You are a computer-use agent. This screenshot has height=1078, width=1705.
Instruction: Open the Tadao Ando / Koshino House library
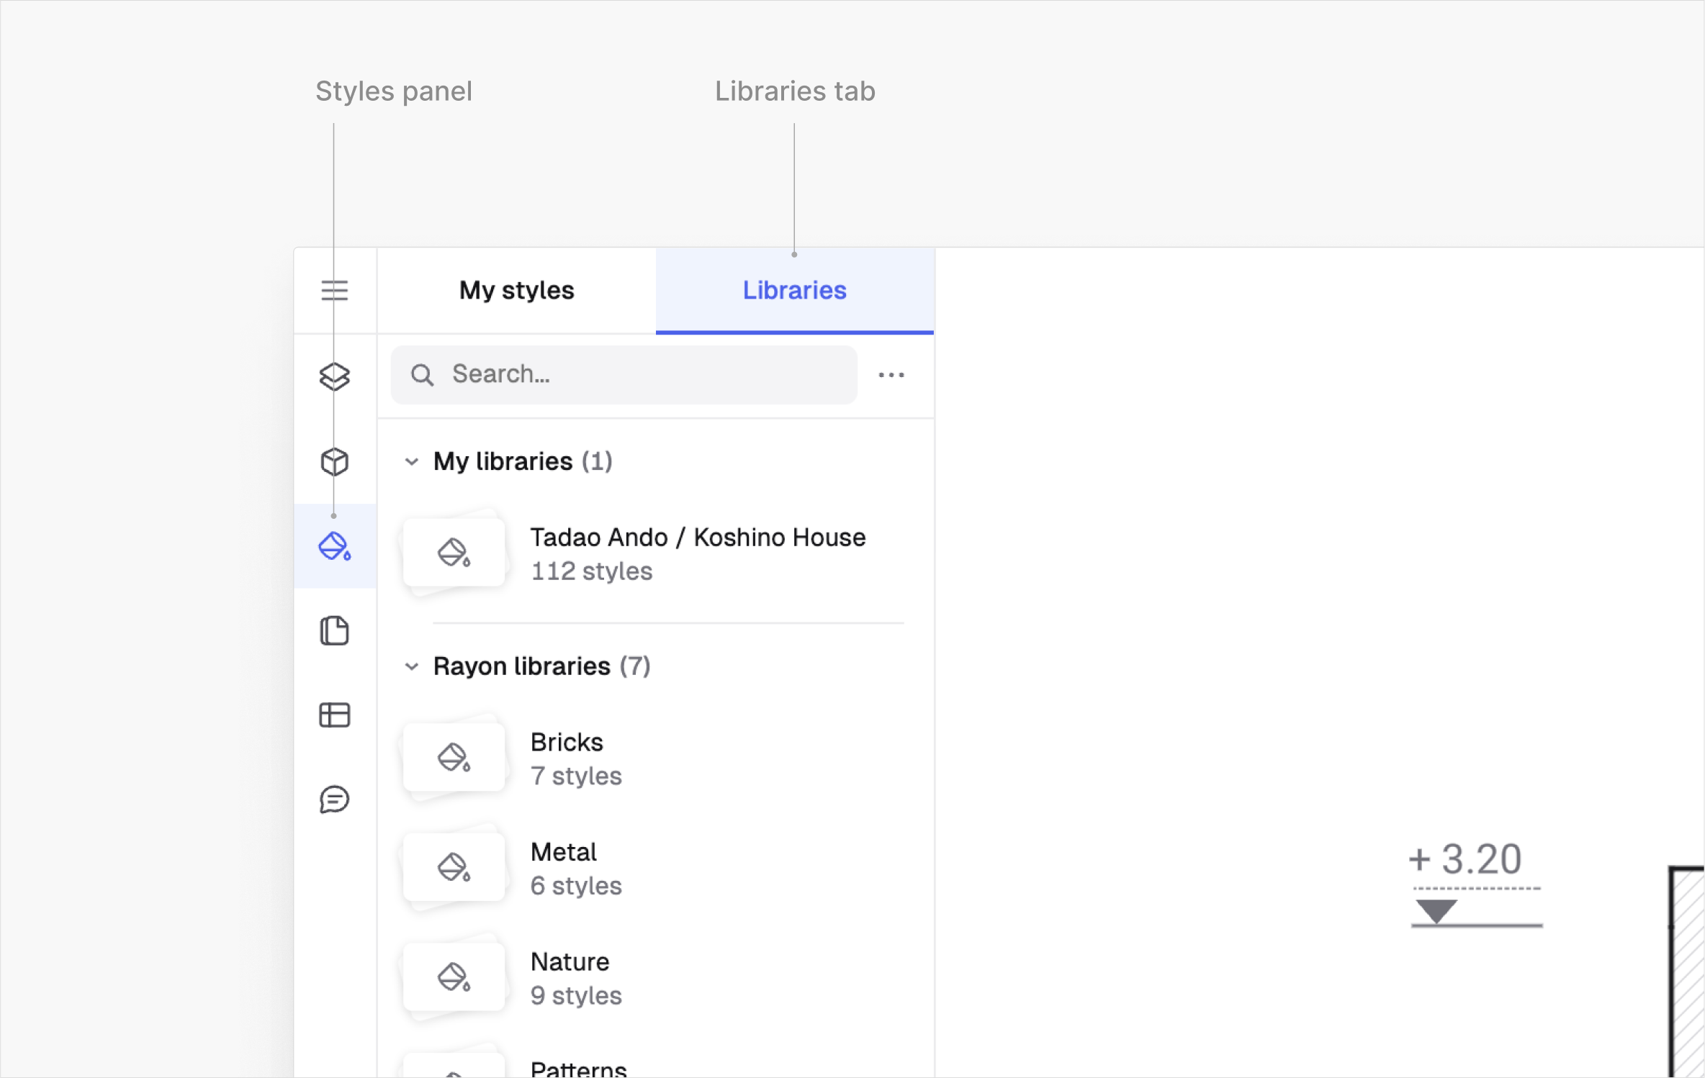click(x=697, y=553)
